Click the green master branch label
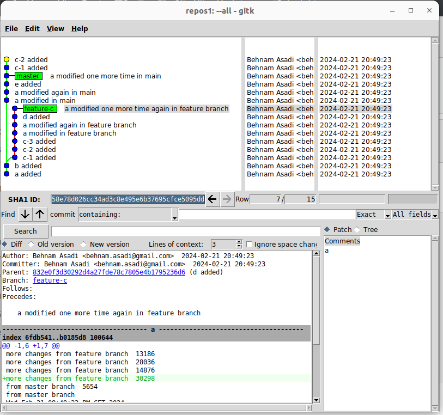Image resolution: width=443 pixels, height=415 pixels. pos(28,76)
